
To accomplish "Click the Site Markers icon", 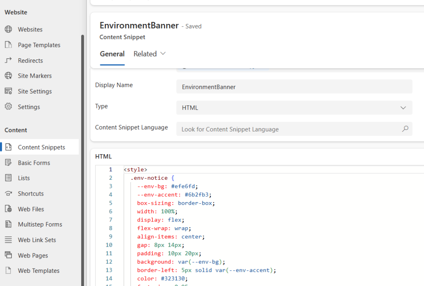I will point(8,76).
